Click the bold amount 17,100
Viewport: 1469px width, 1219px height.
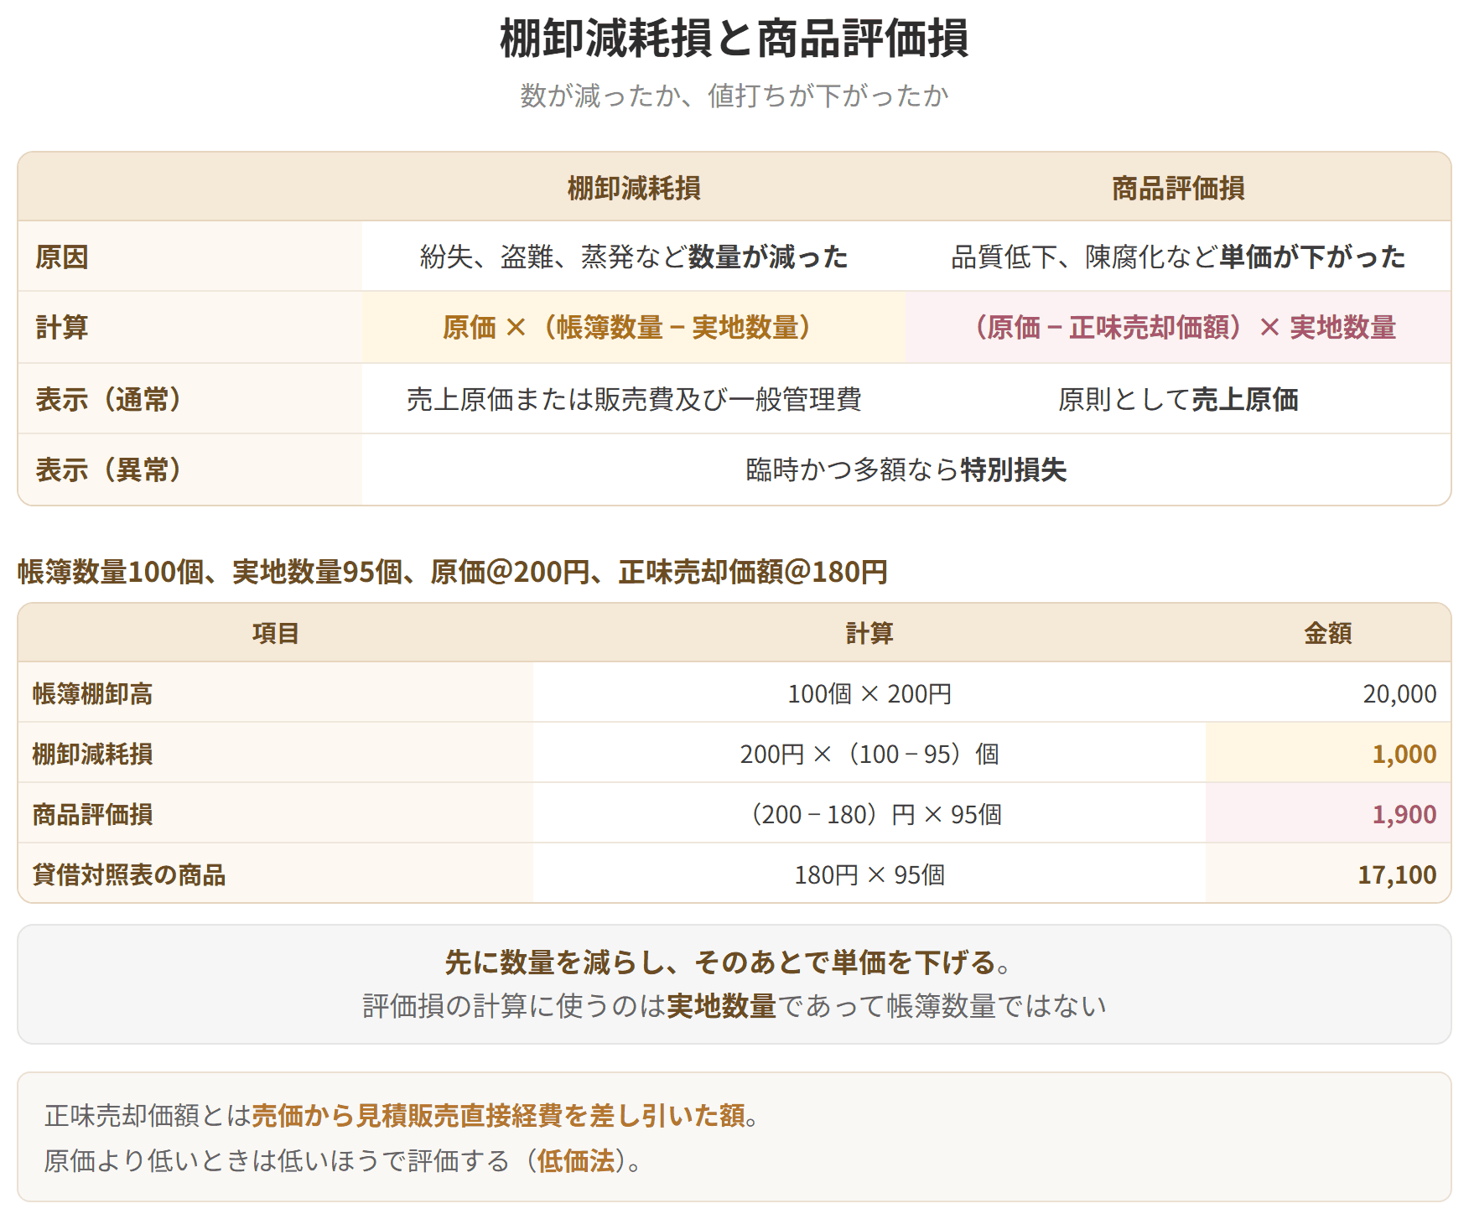click(x=1397, y=874)
